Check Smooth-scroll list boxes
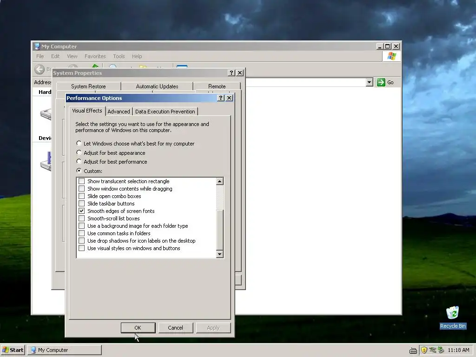Image resolution: width=476 pixels, height=357 pixels. point(82,218)
